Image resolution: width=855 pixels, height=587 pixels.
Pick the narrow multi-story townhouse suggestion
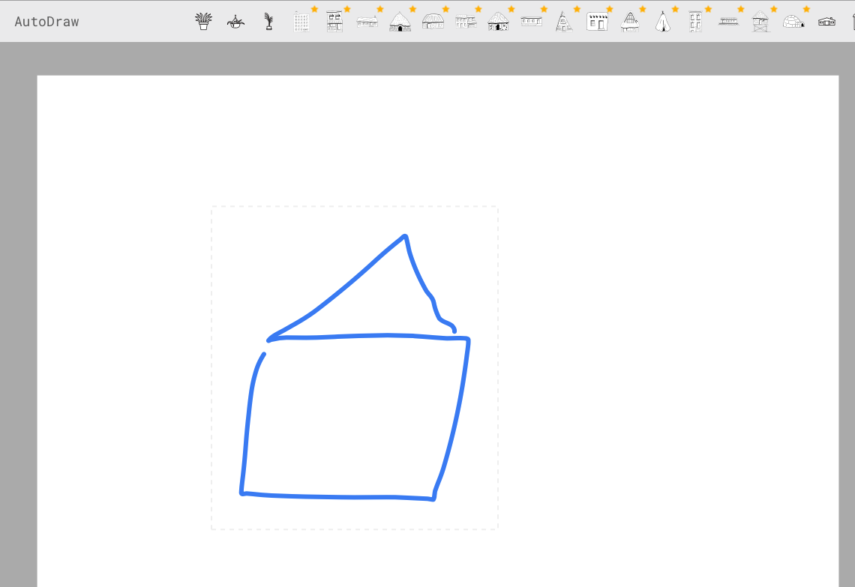695,21
